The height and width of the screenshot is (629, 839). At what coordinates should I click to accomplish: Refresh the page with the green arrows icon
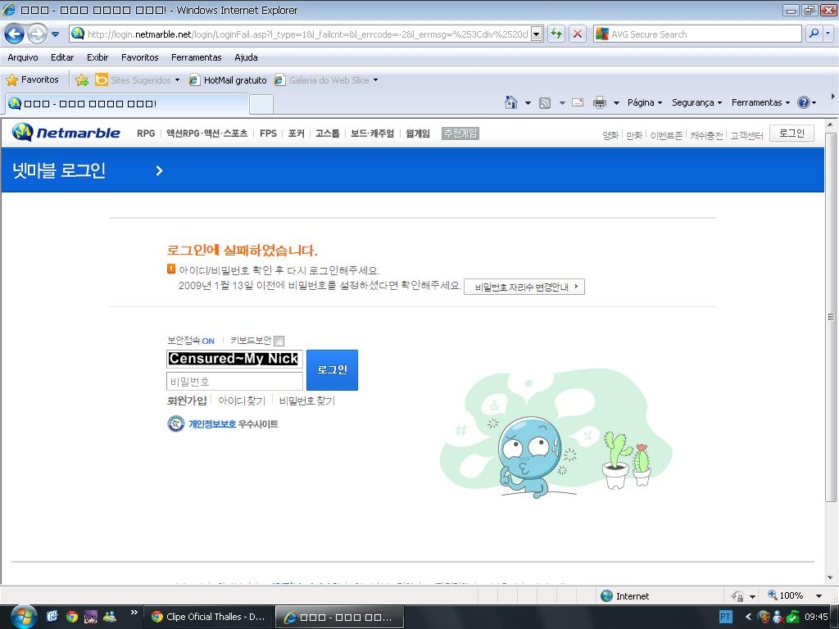(556, 34)
